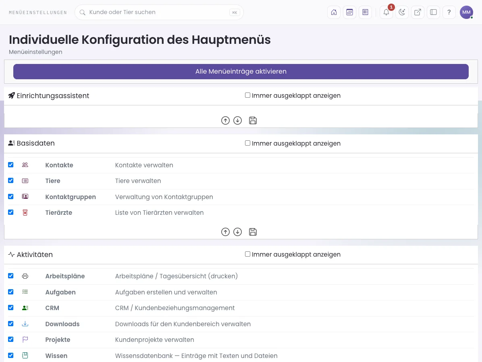Click the Wissen book icon
482x362 pixels.
[x=25, y=356]
